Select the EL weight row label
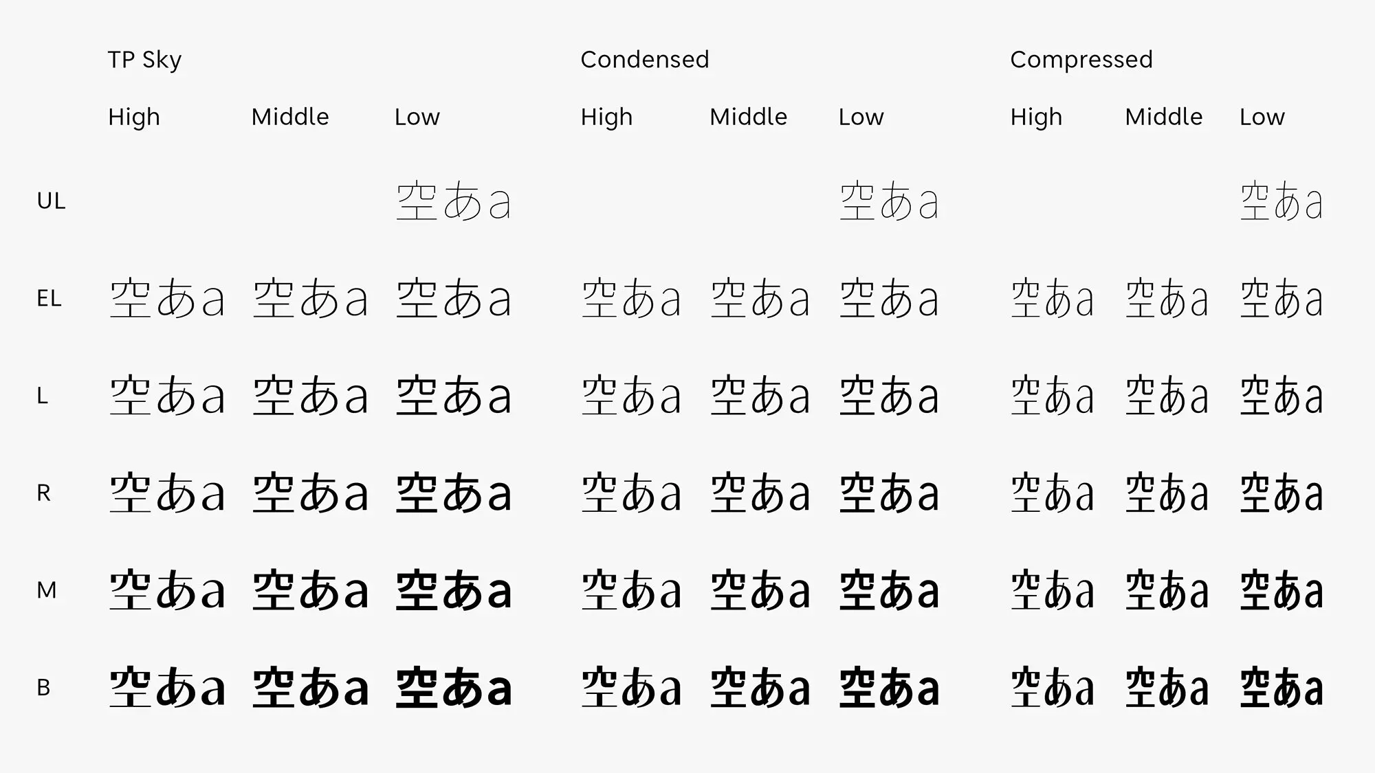Screen dimensions: 1375x773 [x=49, y=299]
